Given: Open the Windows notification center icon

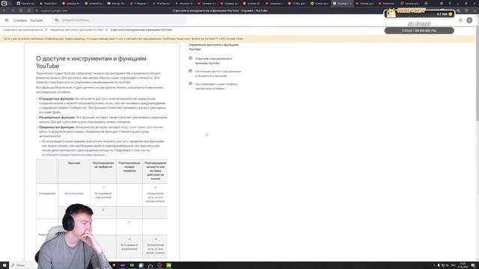Looking at the screenshot, I should point(473,265).
